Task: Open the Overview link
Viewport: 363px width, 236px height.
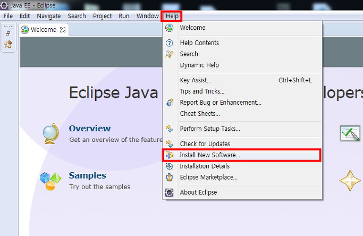Action: click(90, 128)
